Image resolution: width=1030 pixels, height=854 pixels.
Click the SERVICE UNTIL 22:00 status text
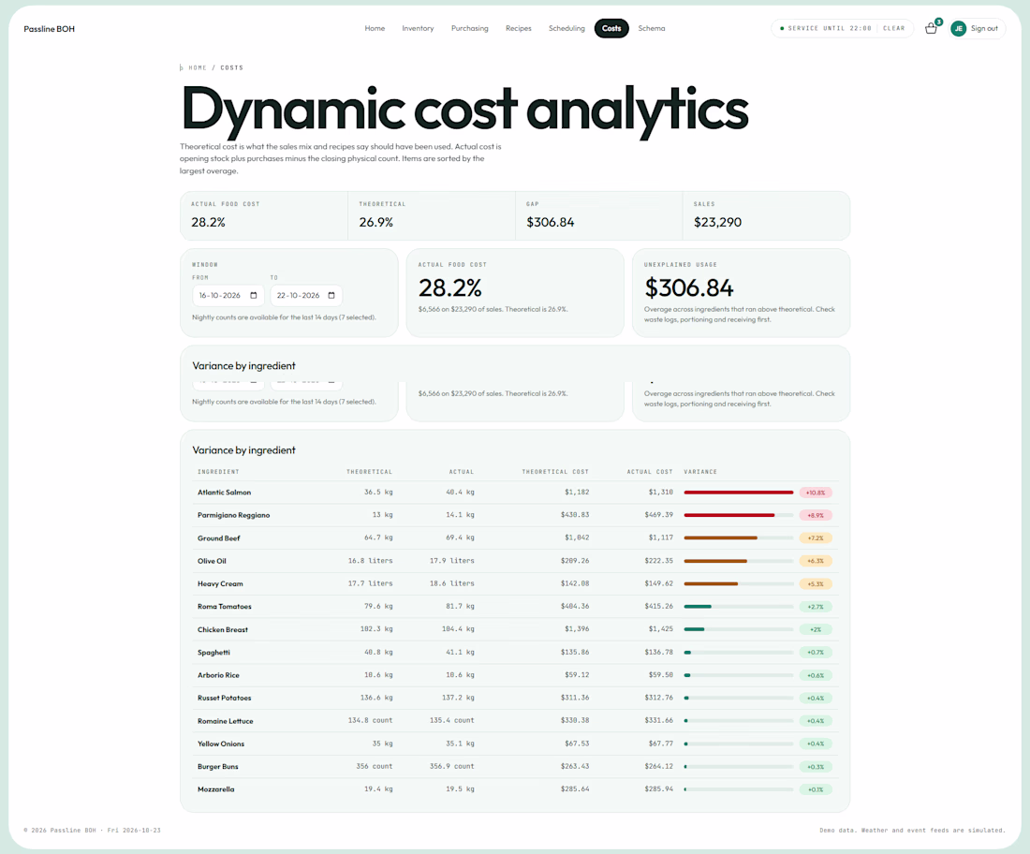pos(829,28)
